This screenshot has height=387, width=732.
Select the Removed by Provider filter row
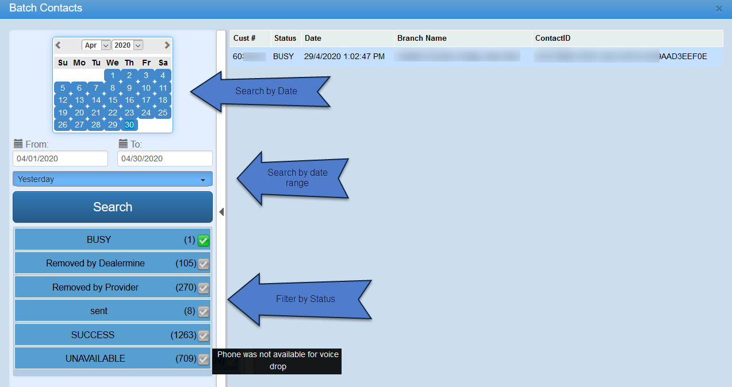(95, 288)
